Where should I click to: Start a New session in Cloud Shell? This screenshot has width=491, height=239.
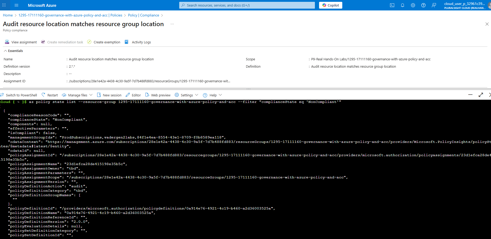click(x=109, y=95)
